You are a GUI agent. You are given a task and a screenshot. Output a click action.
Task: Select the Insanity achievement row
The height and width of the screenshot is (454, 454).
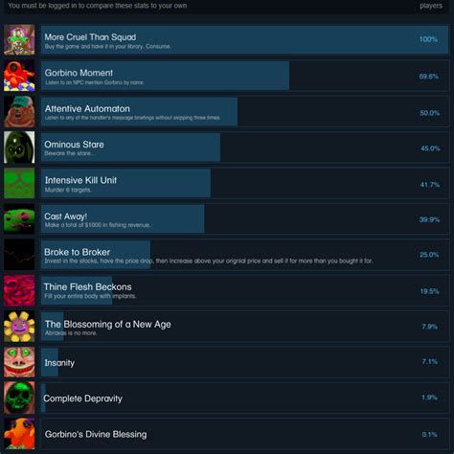pos(244,362)
